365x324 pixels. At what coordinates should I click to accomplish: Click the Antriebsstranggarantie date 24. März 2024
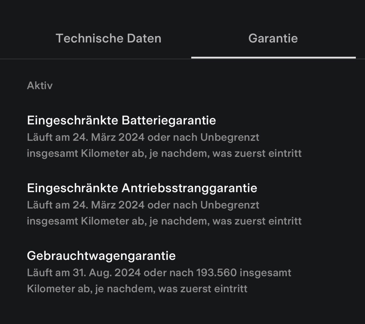point(109,205)
